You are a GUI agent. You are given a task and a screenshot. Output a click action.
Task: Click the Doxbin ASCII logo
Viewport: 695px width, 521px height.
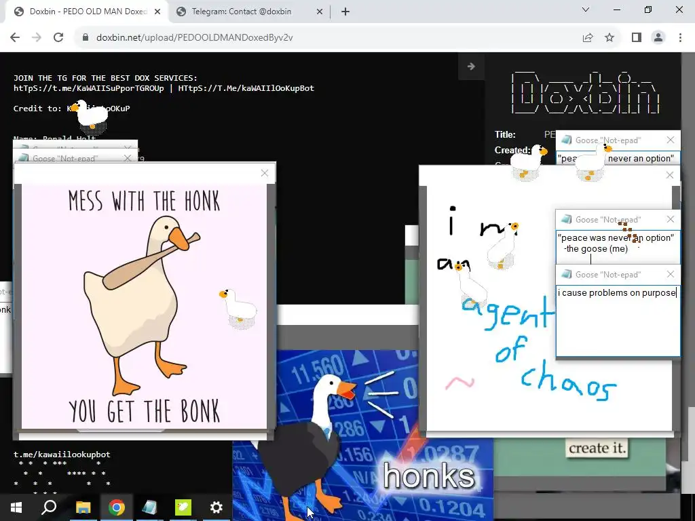coord(585,92)
